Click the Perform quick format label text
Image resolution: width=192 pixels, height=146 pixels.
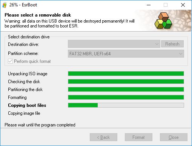[32, 61]
